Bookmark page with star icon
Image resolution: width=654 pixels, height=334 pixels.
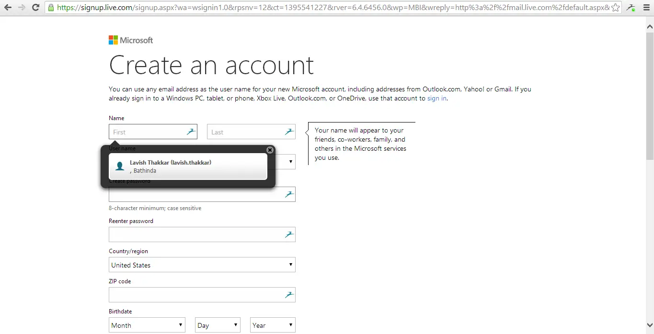pyautogui.click(x=616, y=8)
